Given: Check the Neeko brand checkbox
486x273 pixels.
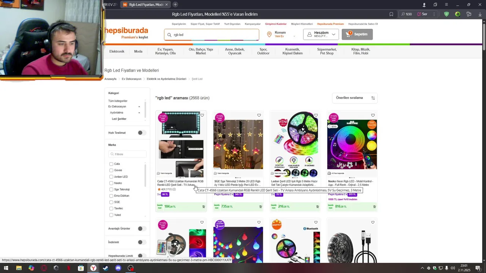Looking at the screenshot, I should (x=111, y=183).
